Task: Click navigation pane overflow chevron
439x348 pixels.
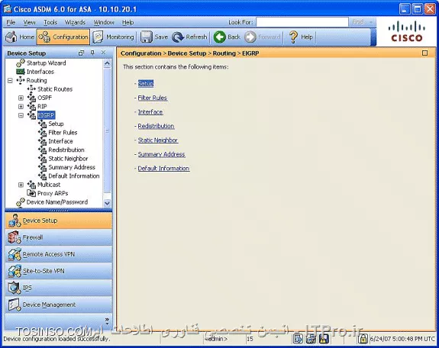Action: [x=107, y=321]
